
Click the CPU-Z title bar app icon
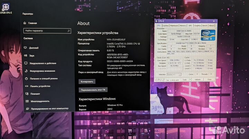pyautogui.click(x=156, y=21)
